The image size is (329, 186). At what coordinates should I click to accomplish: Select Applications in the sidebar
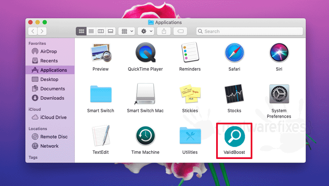[x=50, y=70]
